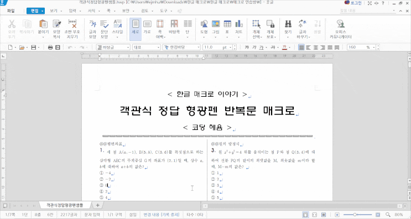The image size is (411, 219).
Task: Click the 개체 보호 (object protect) icon
Action: pyautogui.click(x=270, y=24)
